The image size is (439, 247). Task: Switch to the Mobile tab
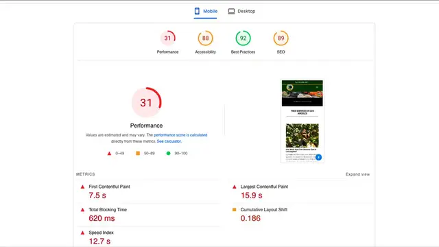pos(206,11)
